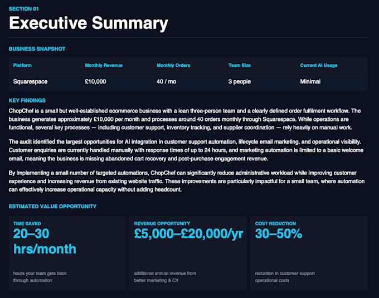This screenshot has width=379, height=298.
Task: Click the 3 people team value
Action: click(x=240, y=82)
